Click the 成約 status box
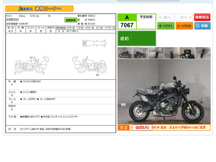Image resolution: width=216 pixels, height=162 pixels. [x=136, y=38]
